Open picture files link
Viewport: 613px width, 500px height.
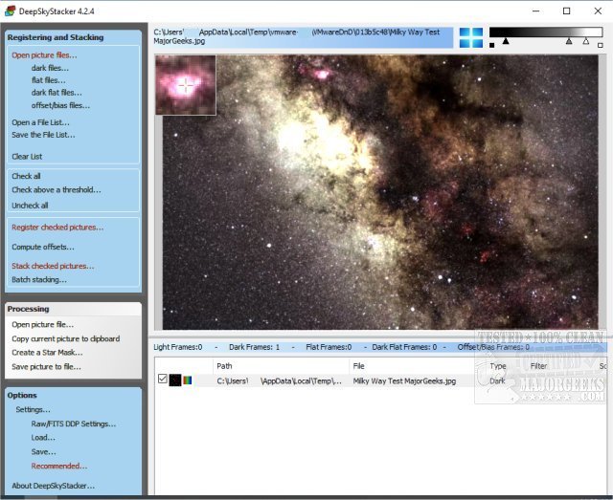coord(44,54)
